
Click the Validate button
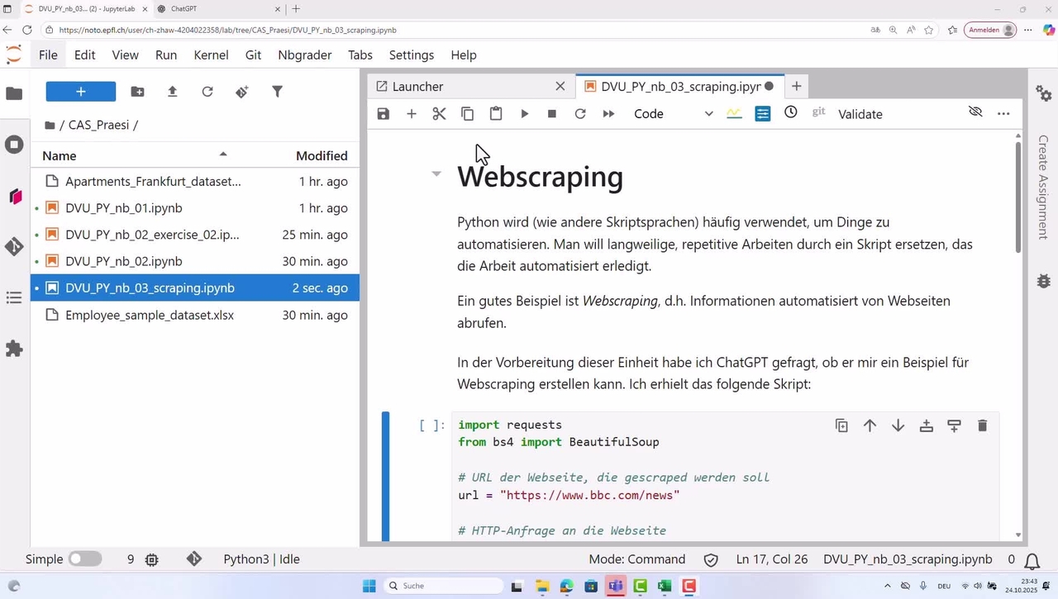(860, 114)
